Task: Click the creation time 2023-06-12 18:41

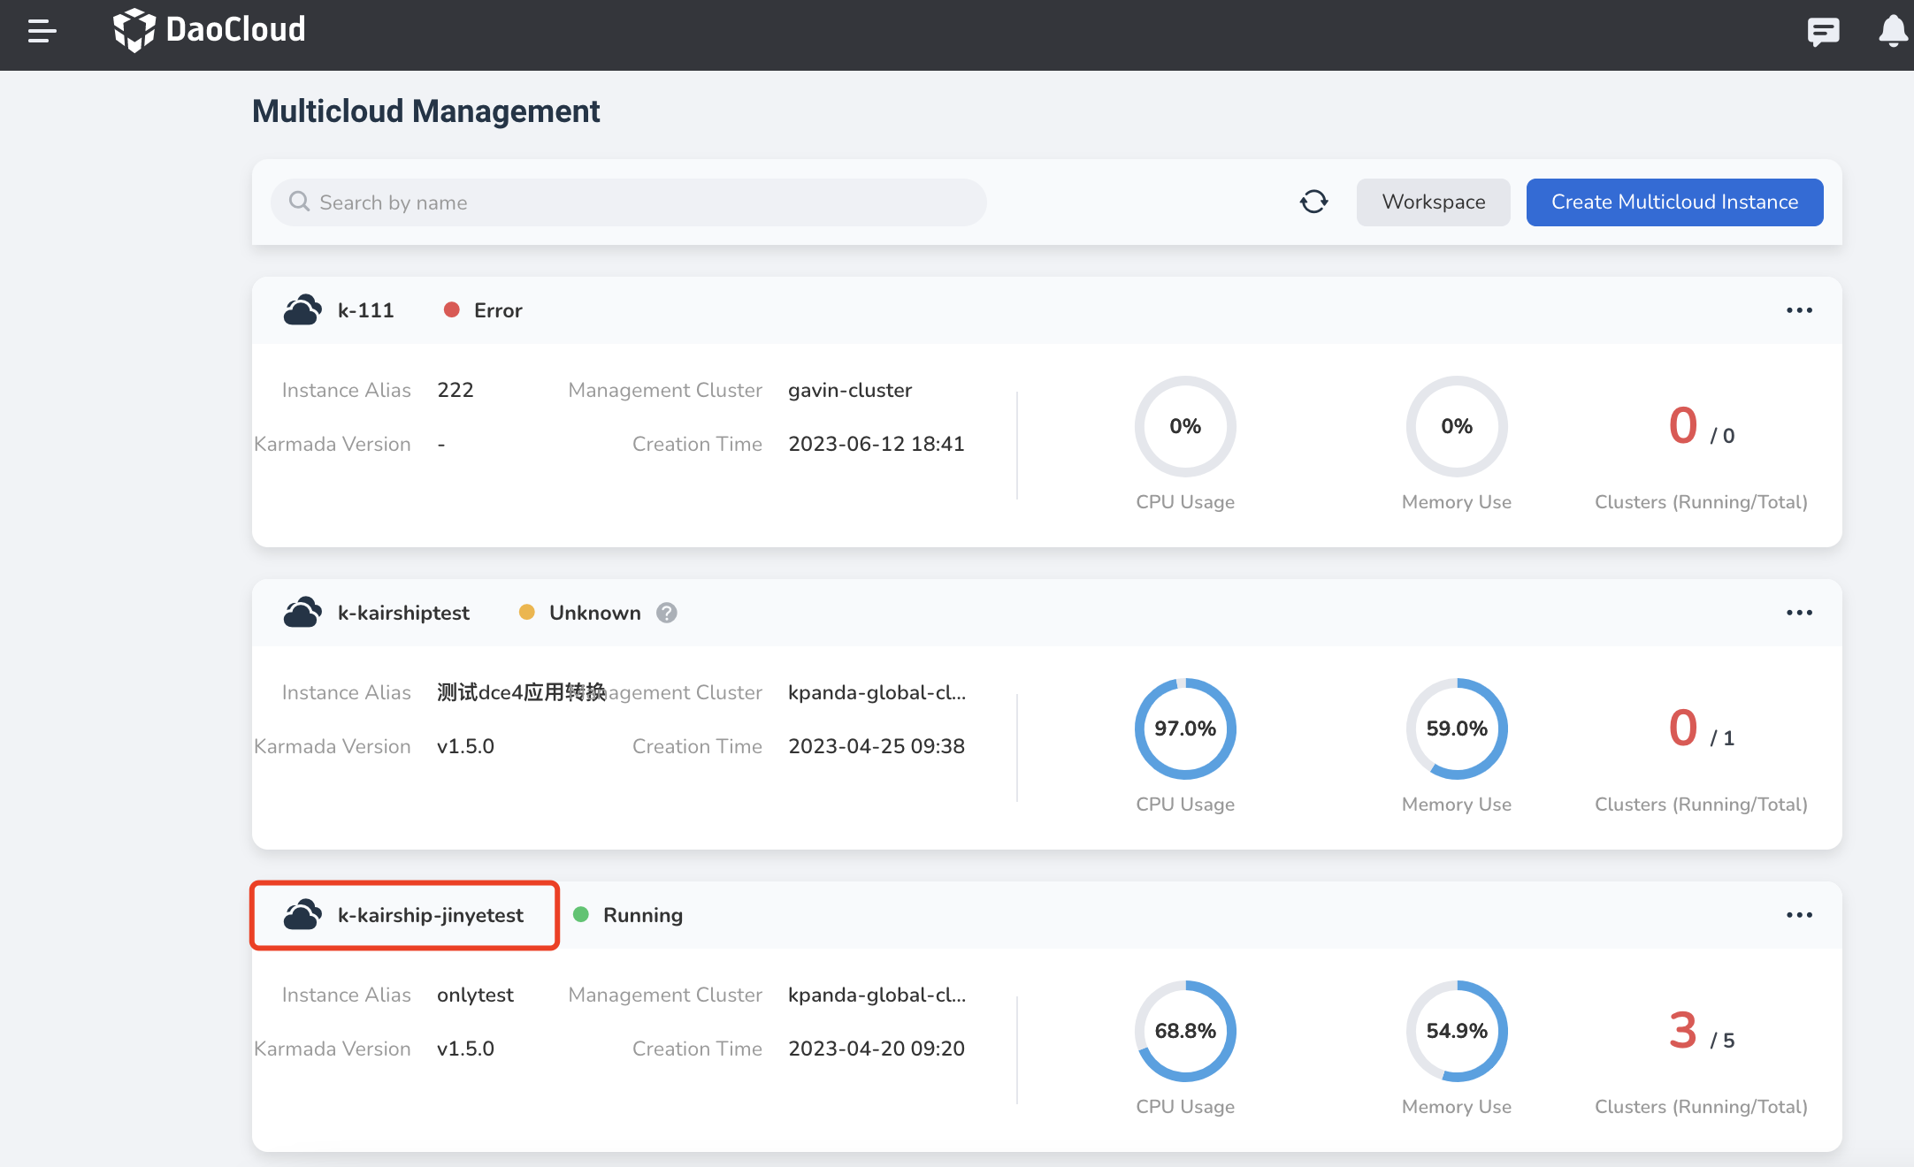Action: tap(877, 444)
